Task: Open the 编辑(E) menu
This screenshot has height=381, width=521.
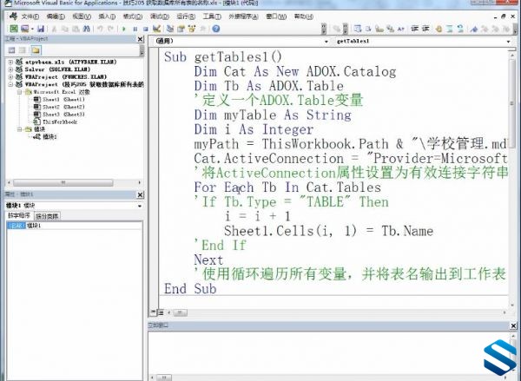Action: click(56, 16)
